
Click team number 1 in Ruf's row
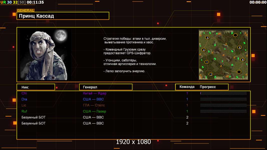pos(187,111)
